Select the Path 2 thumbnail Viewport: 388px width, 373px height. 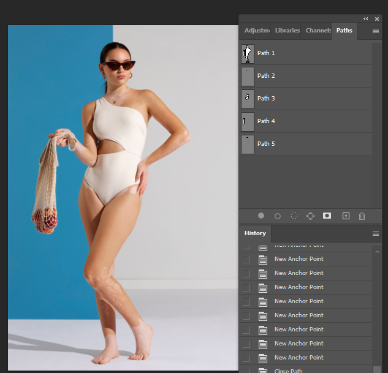(x=248, y=77)
